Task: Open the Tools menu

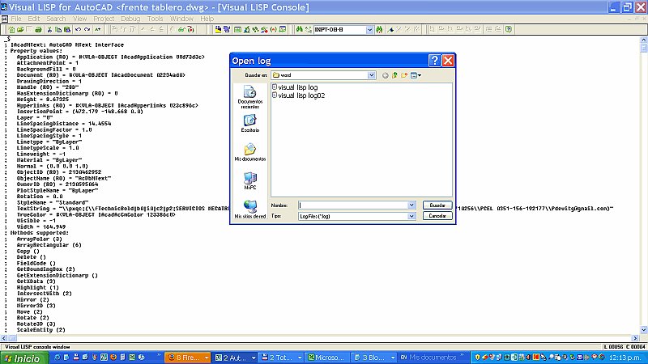Action: [155, 19]
